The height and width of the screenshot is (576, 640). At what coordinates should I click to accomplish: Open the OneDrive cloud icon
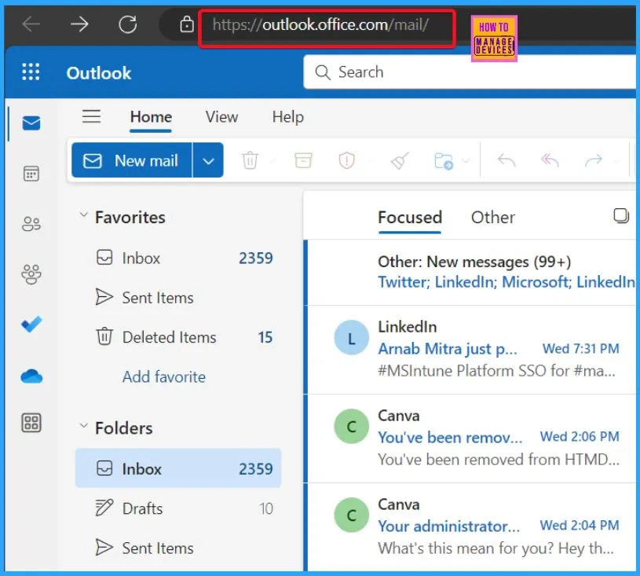pyautogui.click(x=31, y=376)
